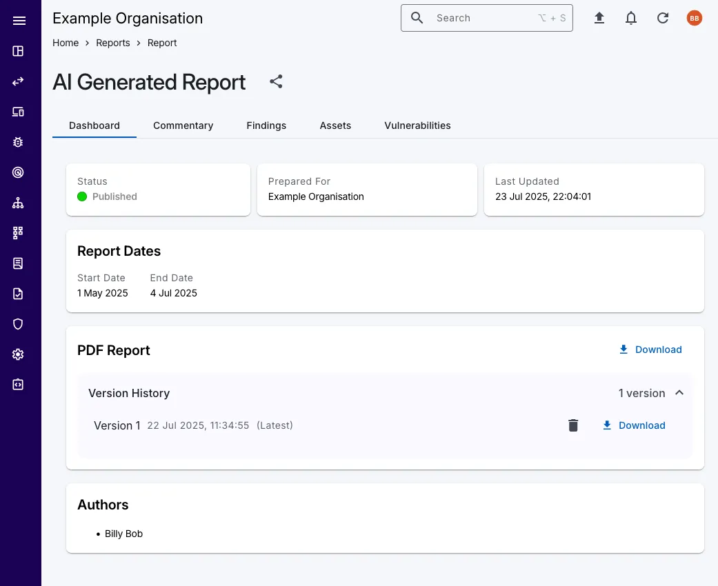Open the BB user avatar menu
Screen dimensions: 718x586
[695, 19]
